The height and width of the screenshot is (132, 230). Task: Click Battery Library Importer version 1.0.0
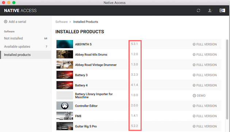pyautogui.click(x=134, y=95)
